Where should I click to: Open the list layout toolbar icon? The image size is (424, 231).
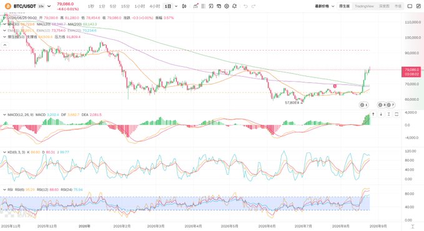pos(204,6)
